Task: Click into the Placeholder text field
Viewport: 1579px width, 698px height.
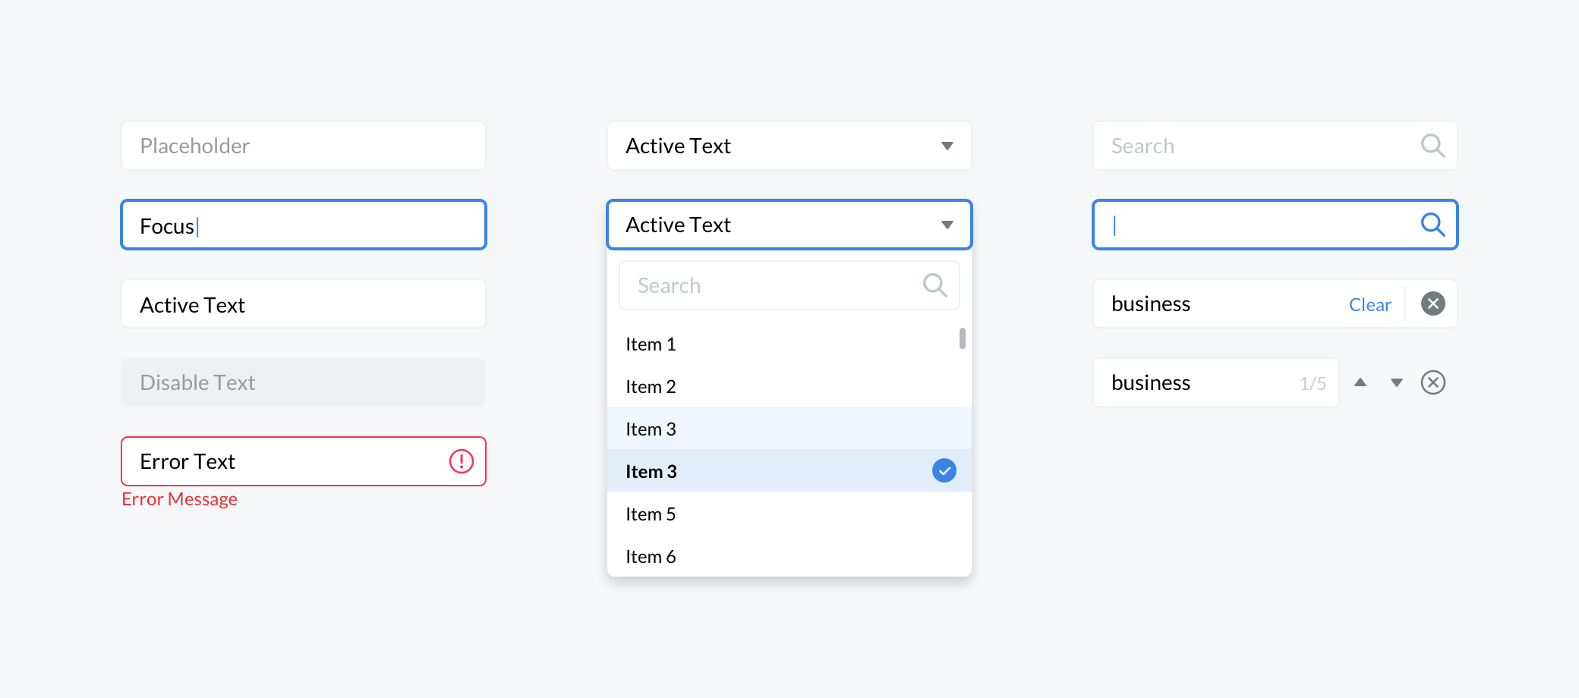Action: (x=304, y=146)
